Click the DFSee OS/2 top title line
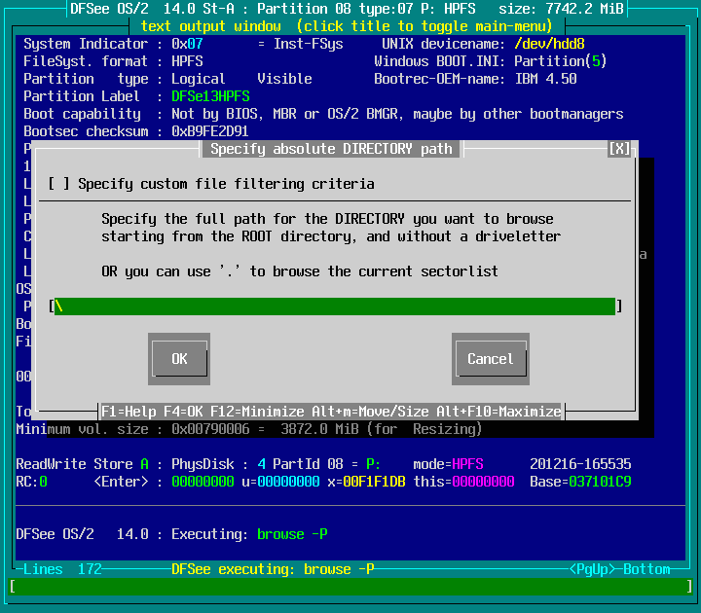This screenshot has width=701, height=613. tap(350, 9)
